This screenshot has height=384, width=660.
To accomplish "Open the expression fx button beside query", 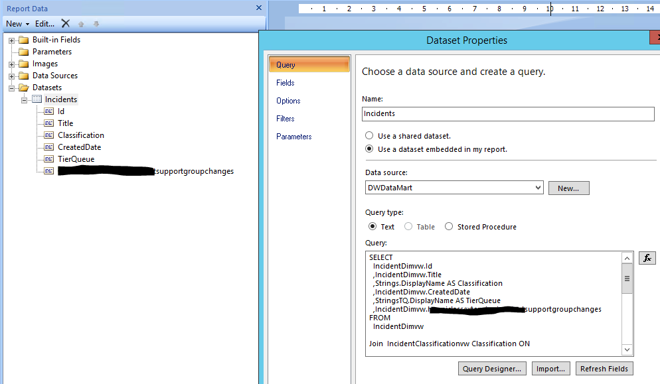I will [647, 258].
